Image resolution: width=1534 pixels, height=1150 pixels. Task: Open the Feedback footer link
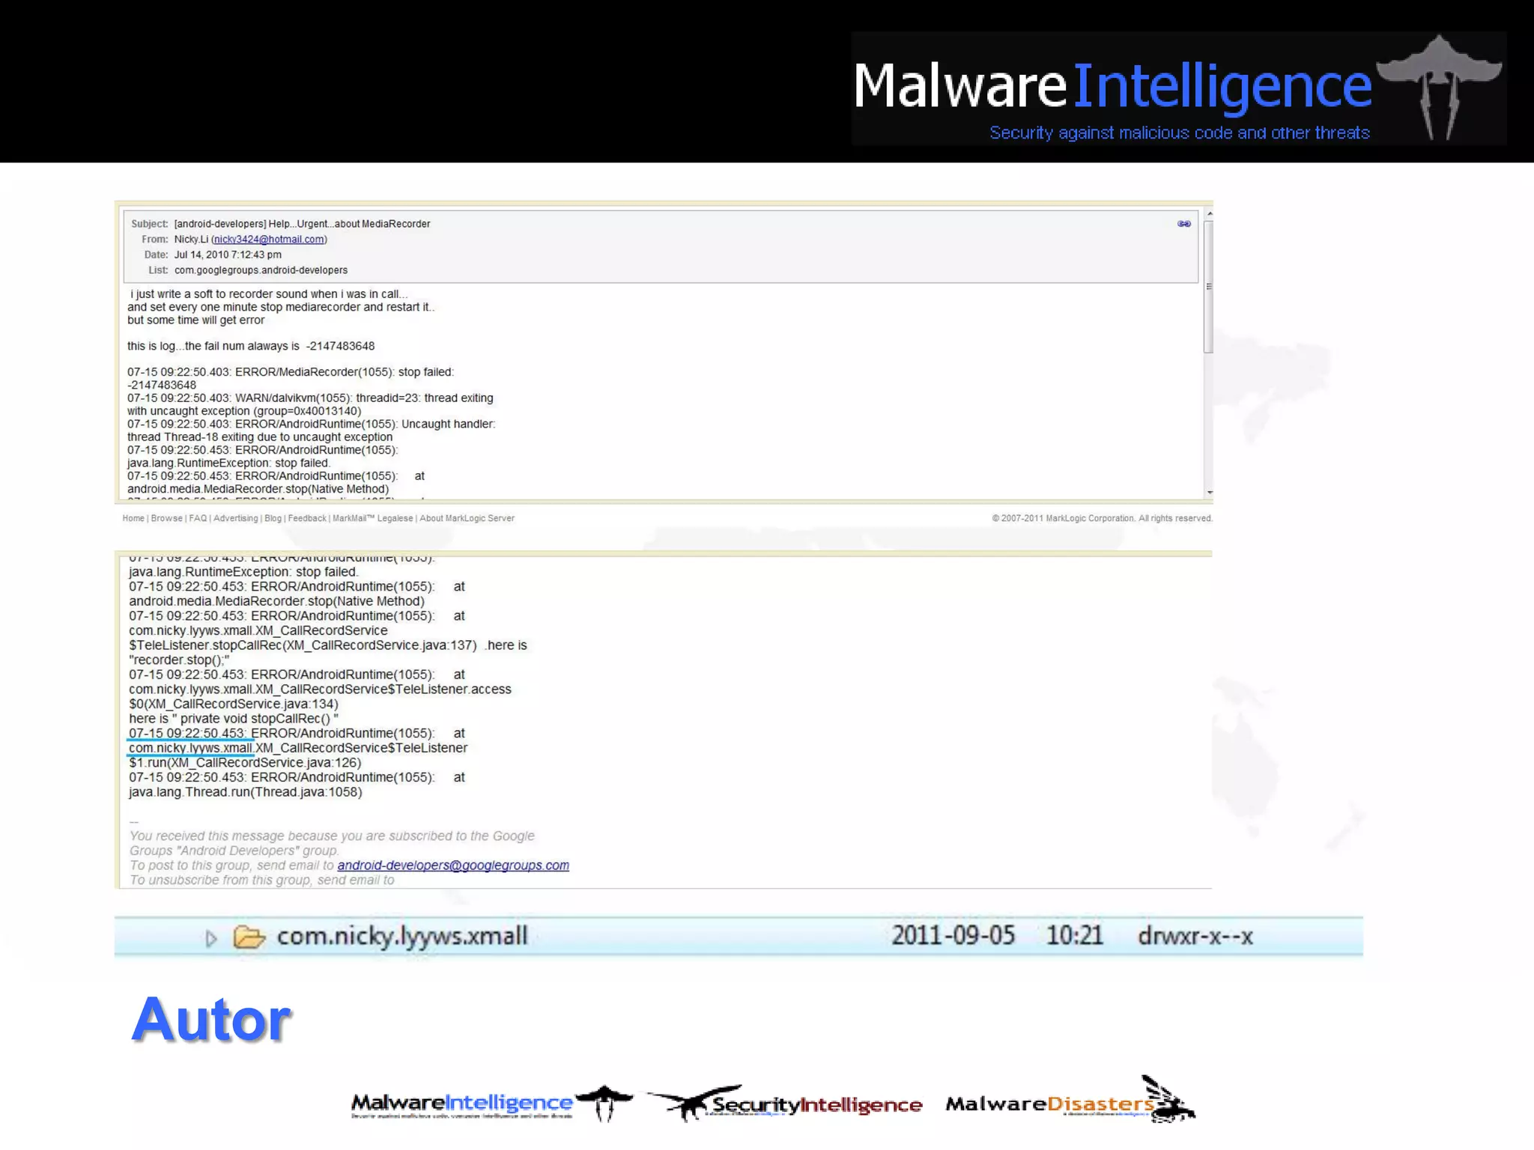[307, 518]
